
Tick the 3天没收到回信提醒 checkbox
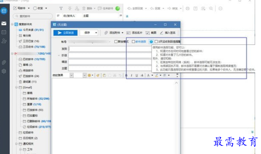tap(156, 42)
